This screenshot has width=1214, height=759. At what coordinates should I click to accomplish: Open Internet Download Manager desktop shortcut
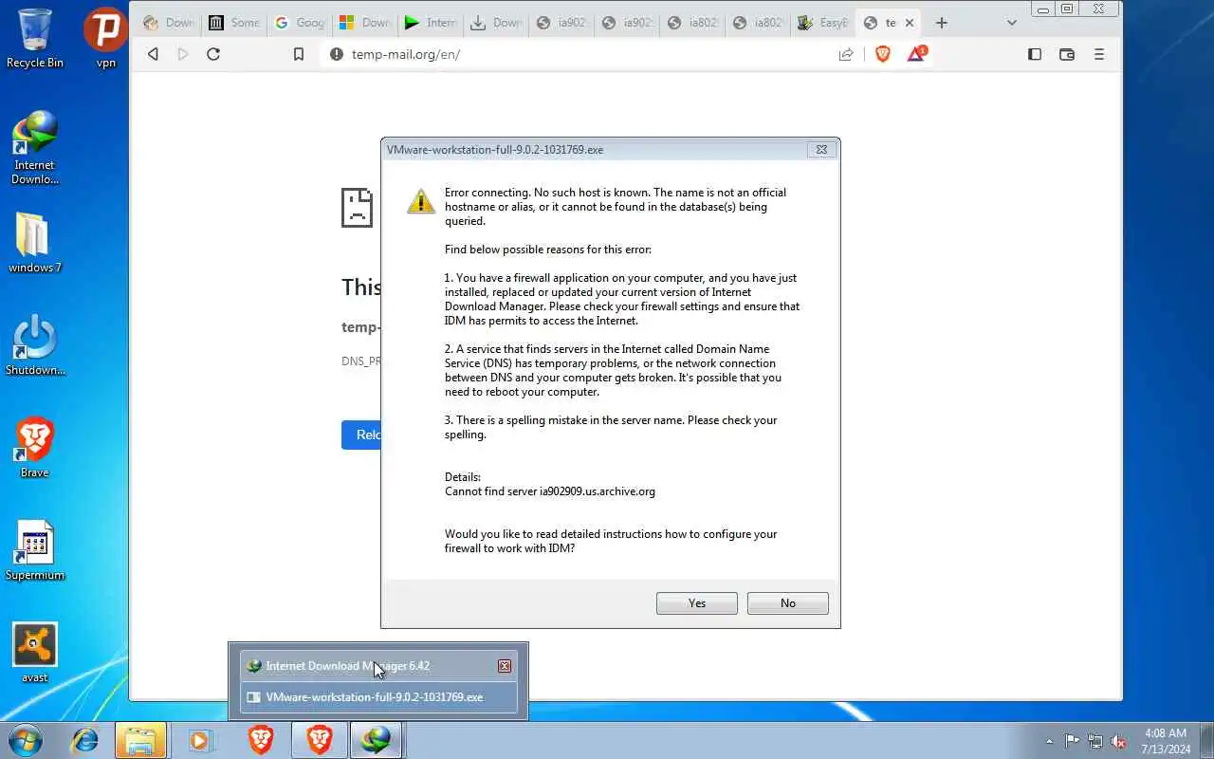coord(35,148)
